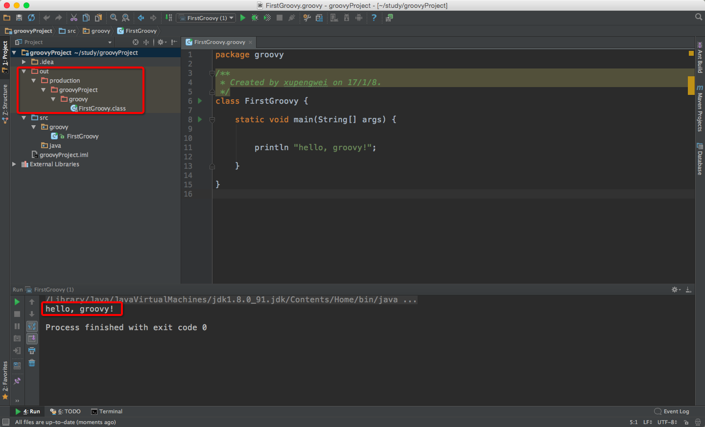705x427 pixels.
Task: Click the groovy breadcrumb folder
Action: (x=96, y=31)
